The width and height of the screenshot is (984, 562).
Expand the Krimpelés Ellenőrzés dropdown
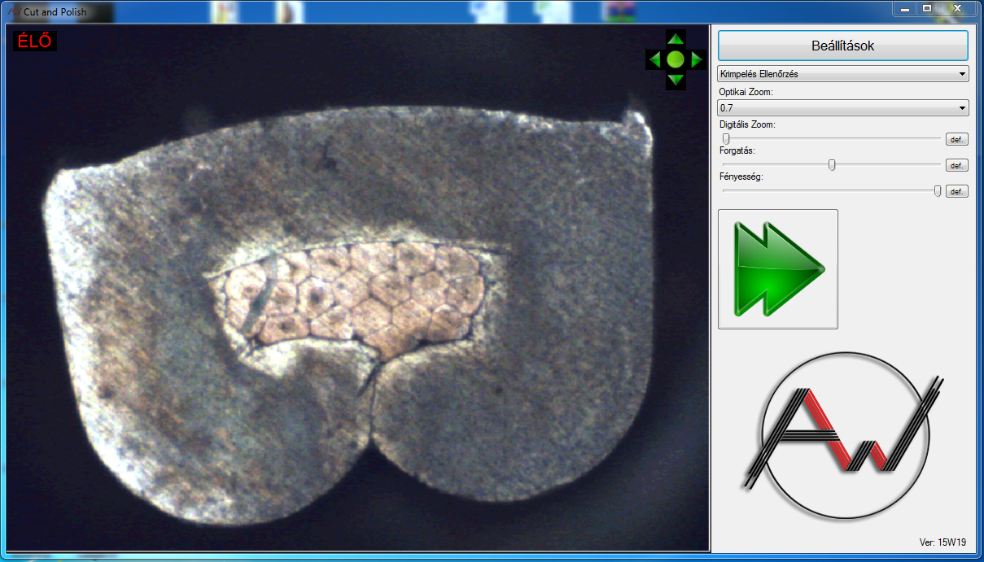pos(842,74)
